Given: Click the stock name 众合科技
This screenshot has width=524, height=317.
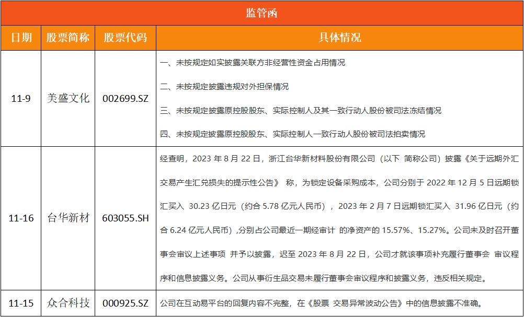Looking at the screenshot, I should tap(68, 303).
